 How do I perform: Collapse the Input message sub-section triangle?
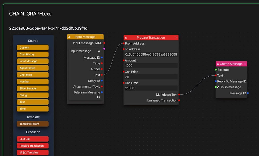tap(99, 51)
